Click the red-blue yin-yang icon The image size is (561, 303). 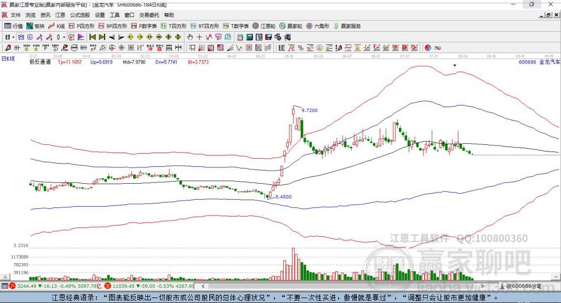tap(428, 48)
